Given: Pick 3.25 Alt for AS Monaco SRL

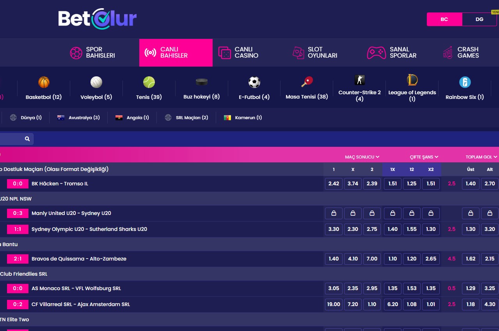Looking at the screenshot, I should point(490,289).
